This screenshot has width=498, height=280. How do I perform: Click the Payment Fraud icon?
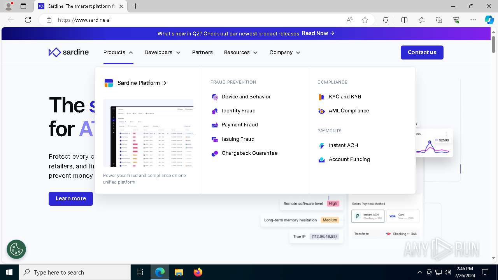(x=214, y=125)
